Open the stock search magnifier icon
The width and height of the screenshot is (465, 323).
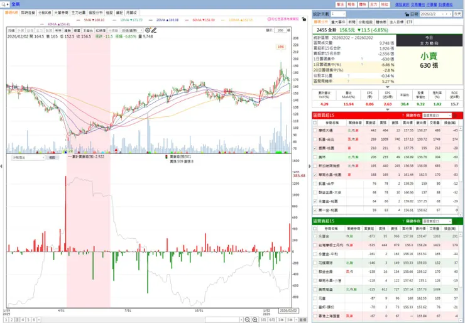coord(3,4)
